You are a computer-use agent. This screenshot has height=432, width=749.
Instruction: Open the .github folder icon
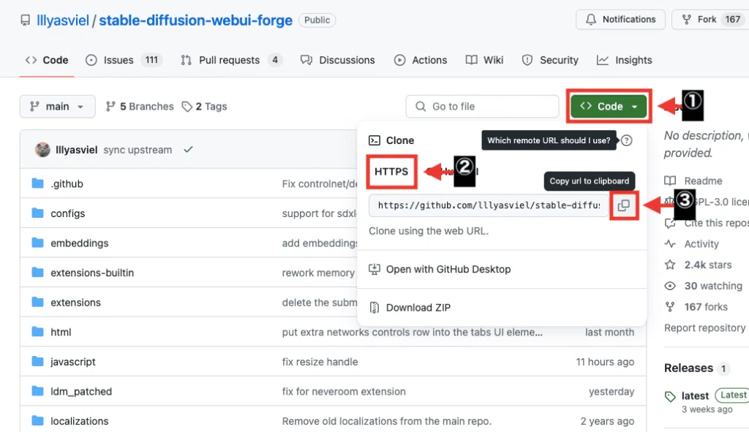[x=37, y=183]
